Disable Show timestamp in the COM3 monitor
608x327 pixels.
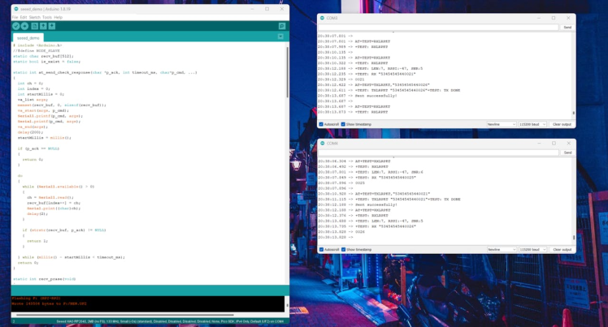tap(344, 124)
